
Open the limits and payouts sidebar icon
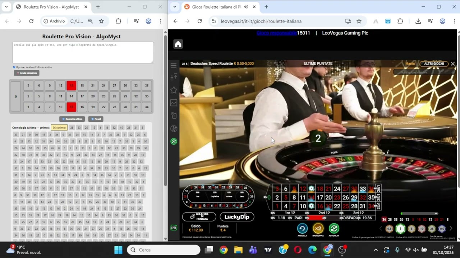174,77
